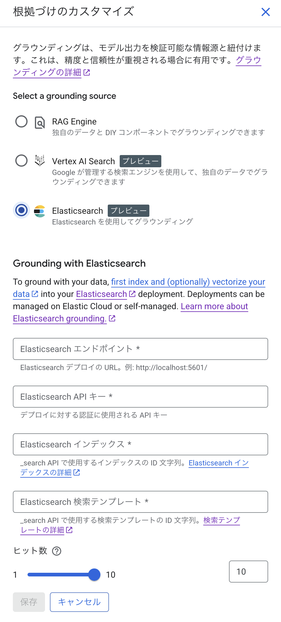Click the 'Select a grounding source' heading
This screenshot has width=281, height=622.
pyautogui.click(x=65, y=96)
